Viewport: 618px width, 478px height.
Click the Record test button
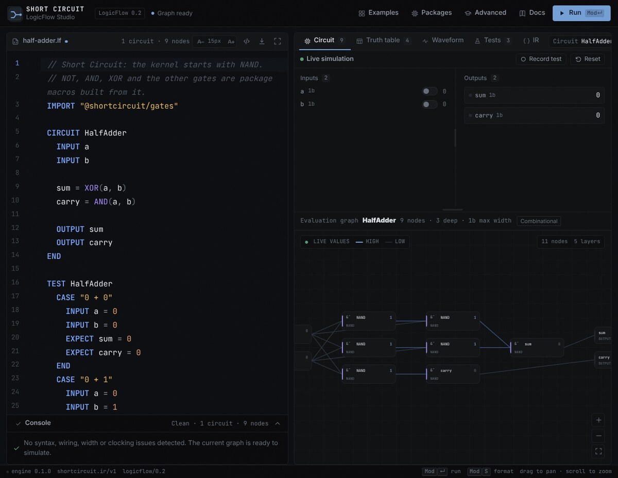tap(541, 59)
